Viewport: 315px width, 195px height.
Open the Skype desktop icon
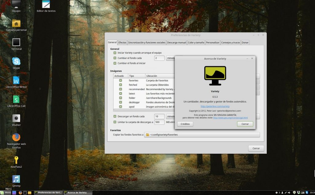[x=16, y=61]
